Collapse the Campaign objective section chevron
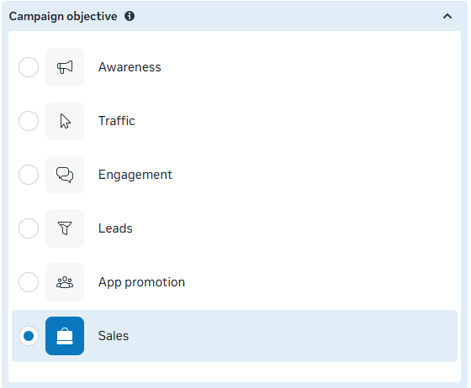Image resolution: width=471 pixels, height=388 pixels. click(x=447, y=16)
